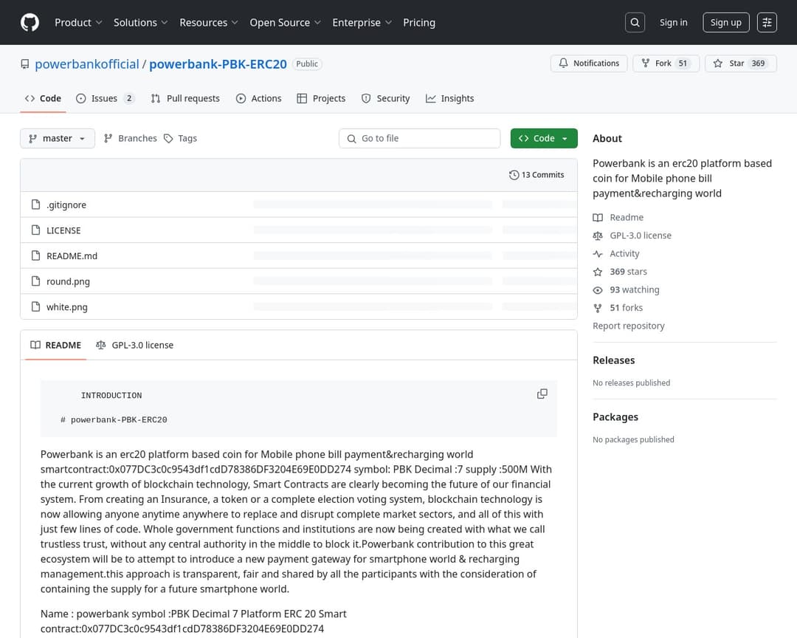Click the star icon beside 369 stars
This screenshot has width=797, height=638.
pos(598,272)
